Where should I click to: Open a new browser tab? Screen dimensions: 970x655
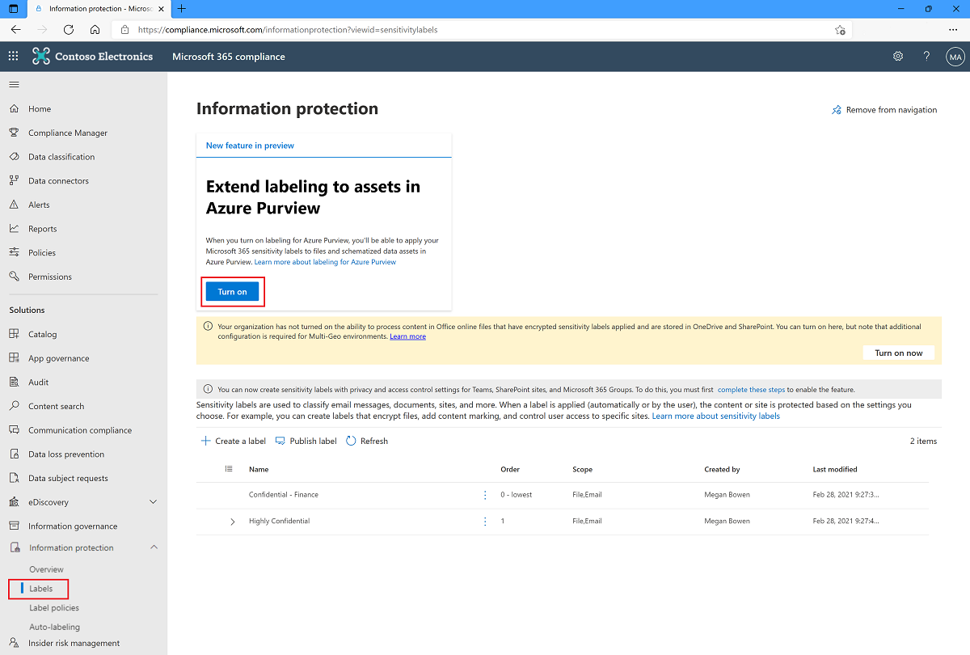tap(181, 9)
